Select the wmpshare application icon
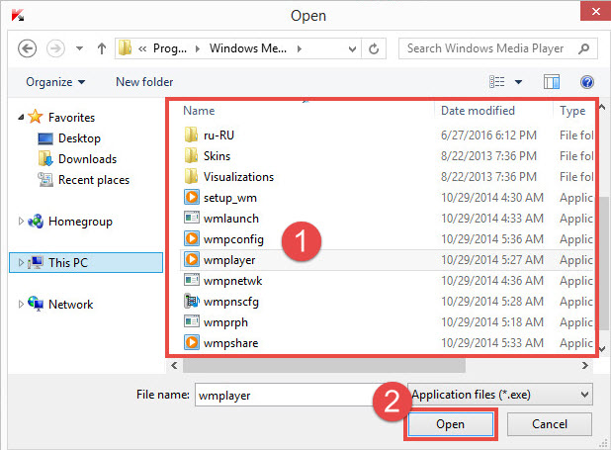Image resolution: width=611 pixels, height=450 pixels. (192, 342)
